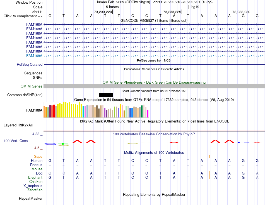The height and width of the screenshot is (205, 265).
Task: Click 'Multiz Alignments of 100 Vertebrates' title
Action: tap(154, 152)
